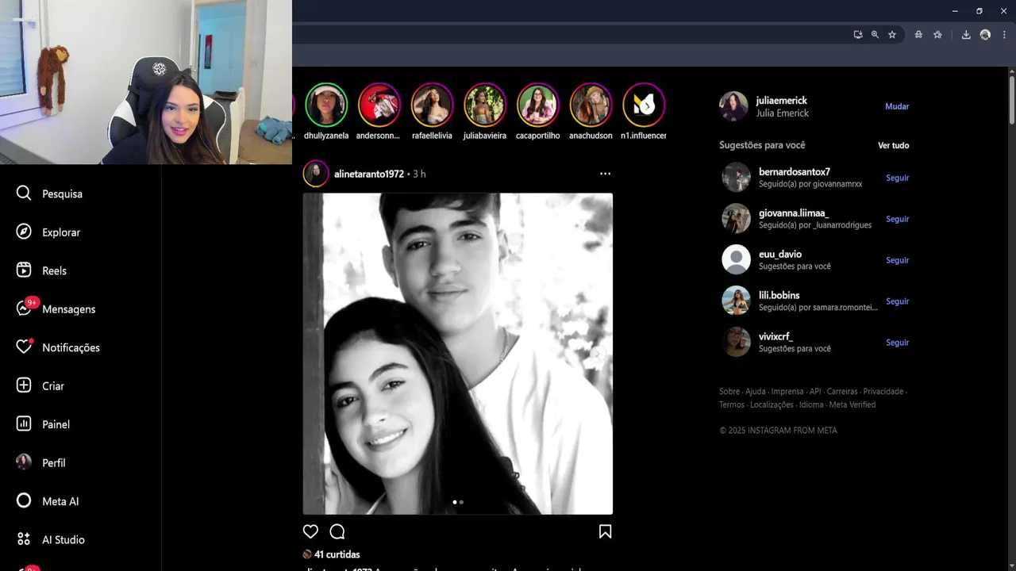The width and height of the screenshot is (1016, 571).
Task: Click the Ajuda footer link
Action: point(756,392)
